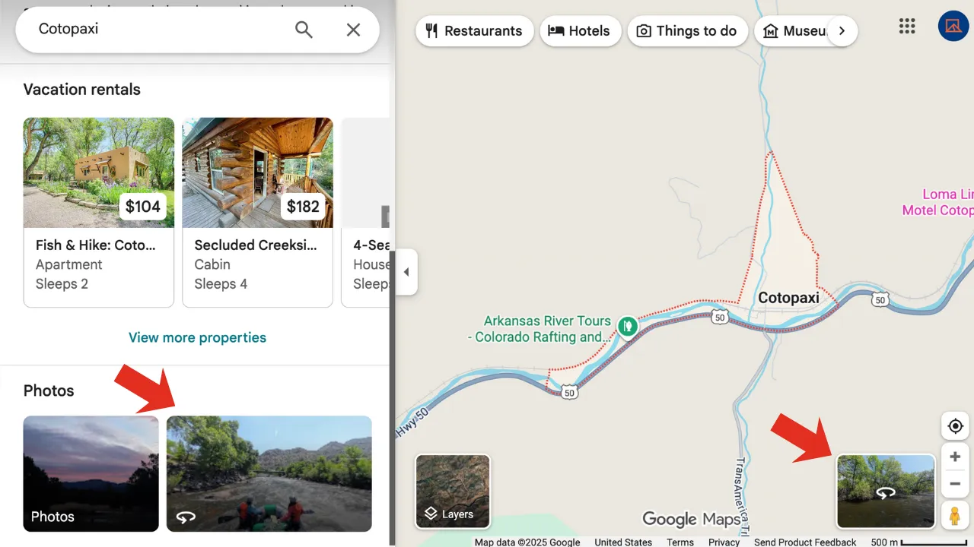Screen dimensions: 974x547
Task: Click the My Location crosshair icon
Action: [x=954, y=426]
